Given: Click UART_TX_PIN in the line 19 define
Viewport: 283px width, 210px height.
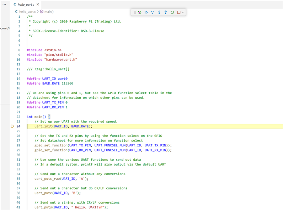Looking at the screenshot, I should click(53, 102).
